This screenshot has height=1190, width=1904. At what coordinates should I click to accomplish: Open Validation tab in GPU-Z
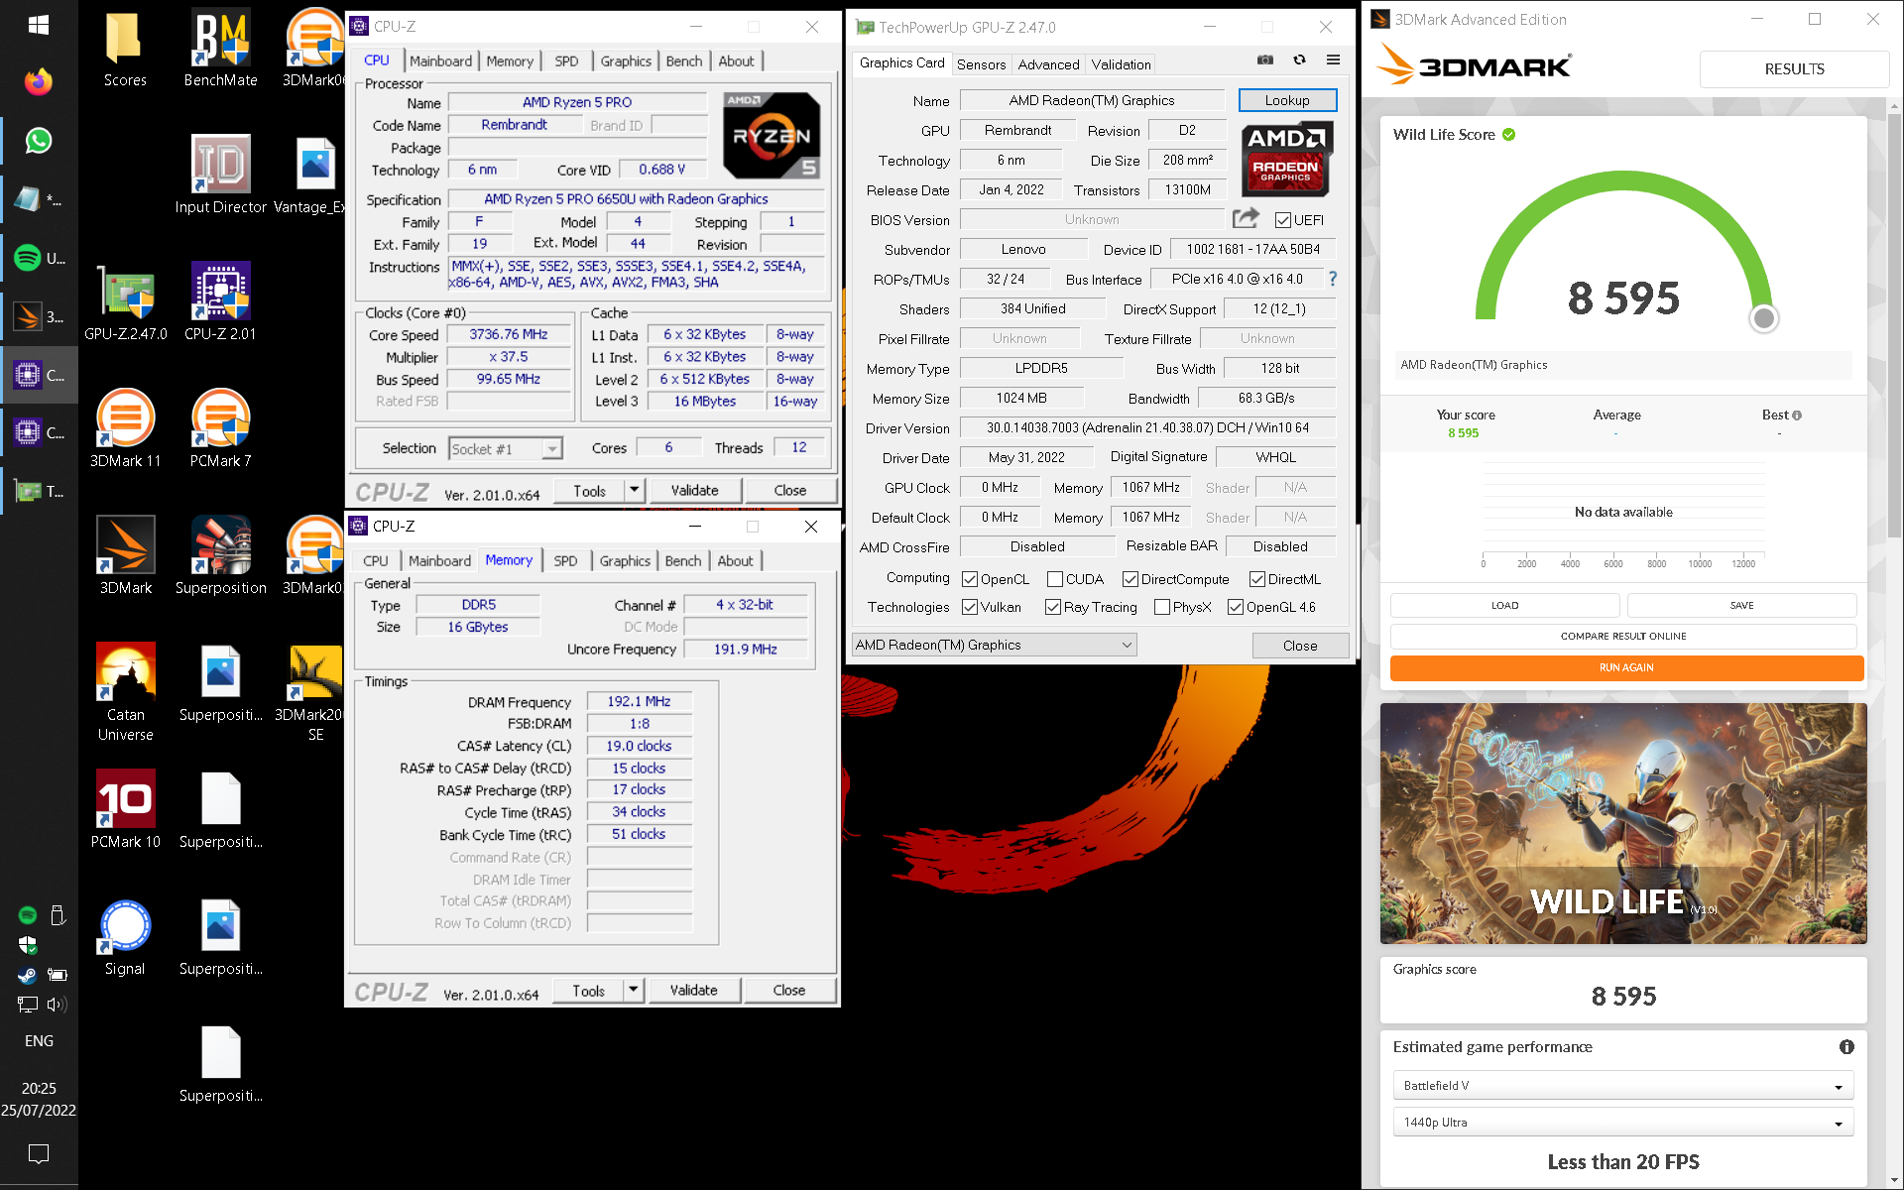(x=1122, y=64)
